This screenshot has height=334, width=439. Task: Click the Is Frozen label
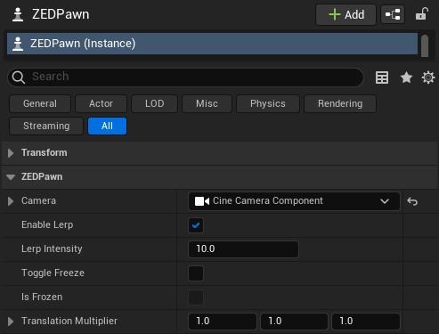[42, 297]
